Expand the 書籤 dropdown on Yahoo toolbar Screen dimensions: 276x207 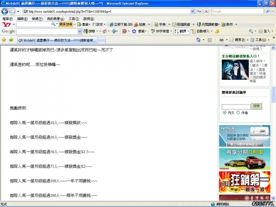pyautogui.click(x=90, y=25)
